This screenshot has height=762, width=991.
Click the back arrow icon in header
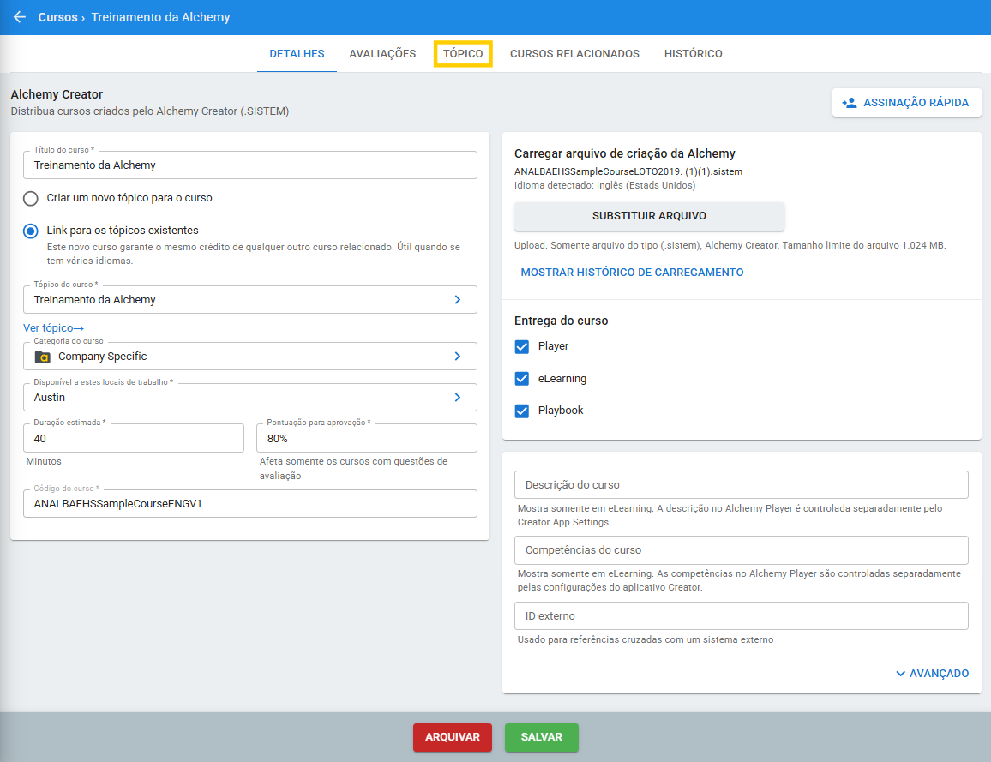click(x=20, y=17)
